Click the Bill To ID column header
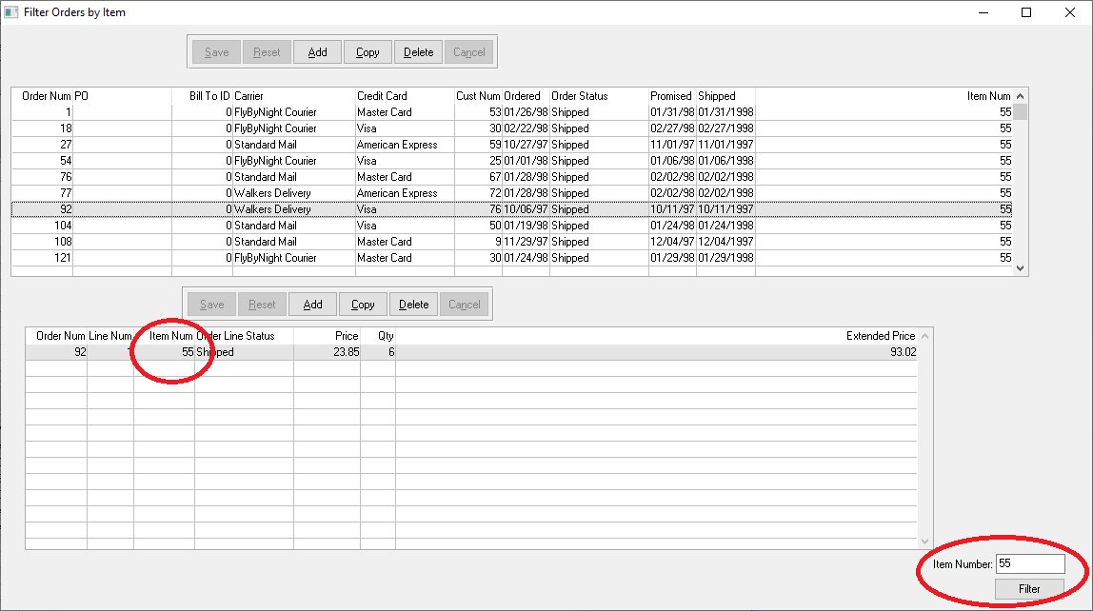The height and width of the screenshot is (611, 1093). click(x=209, y=96)
